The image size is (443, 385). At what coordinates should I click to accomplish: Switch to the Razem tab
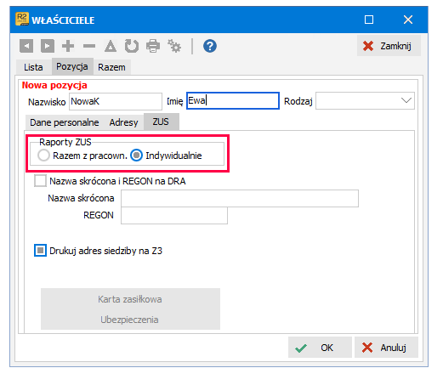(x=111, y=67)
